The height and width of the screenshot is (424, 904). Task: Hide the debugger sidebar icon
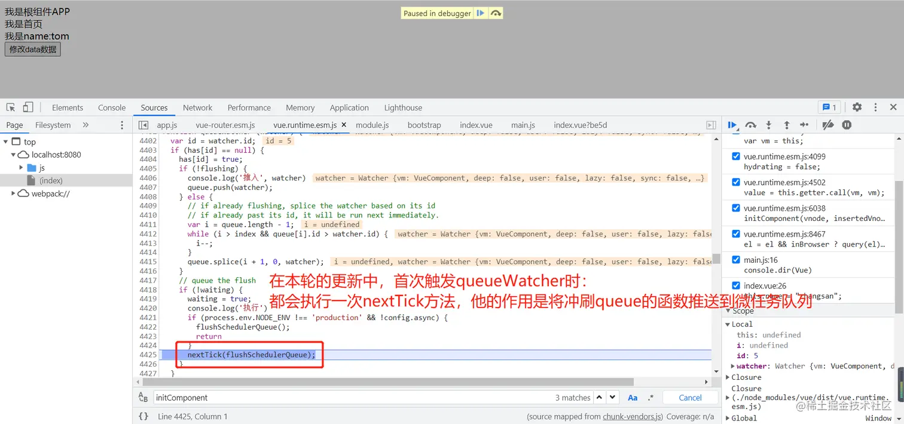tap(711, 125)
